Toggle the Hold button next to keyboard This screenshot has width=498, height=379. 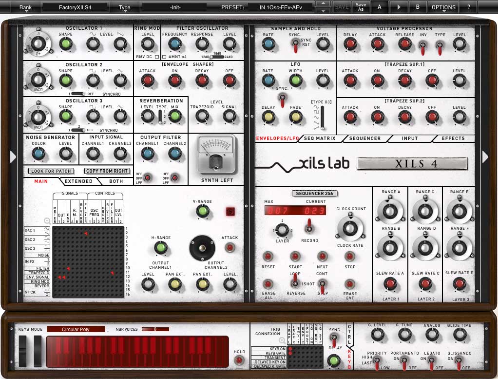pos(239,360)
